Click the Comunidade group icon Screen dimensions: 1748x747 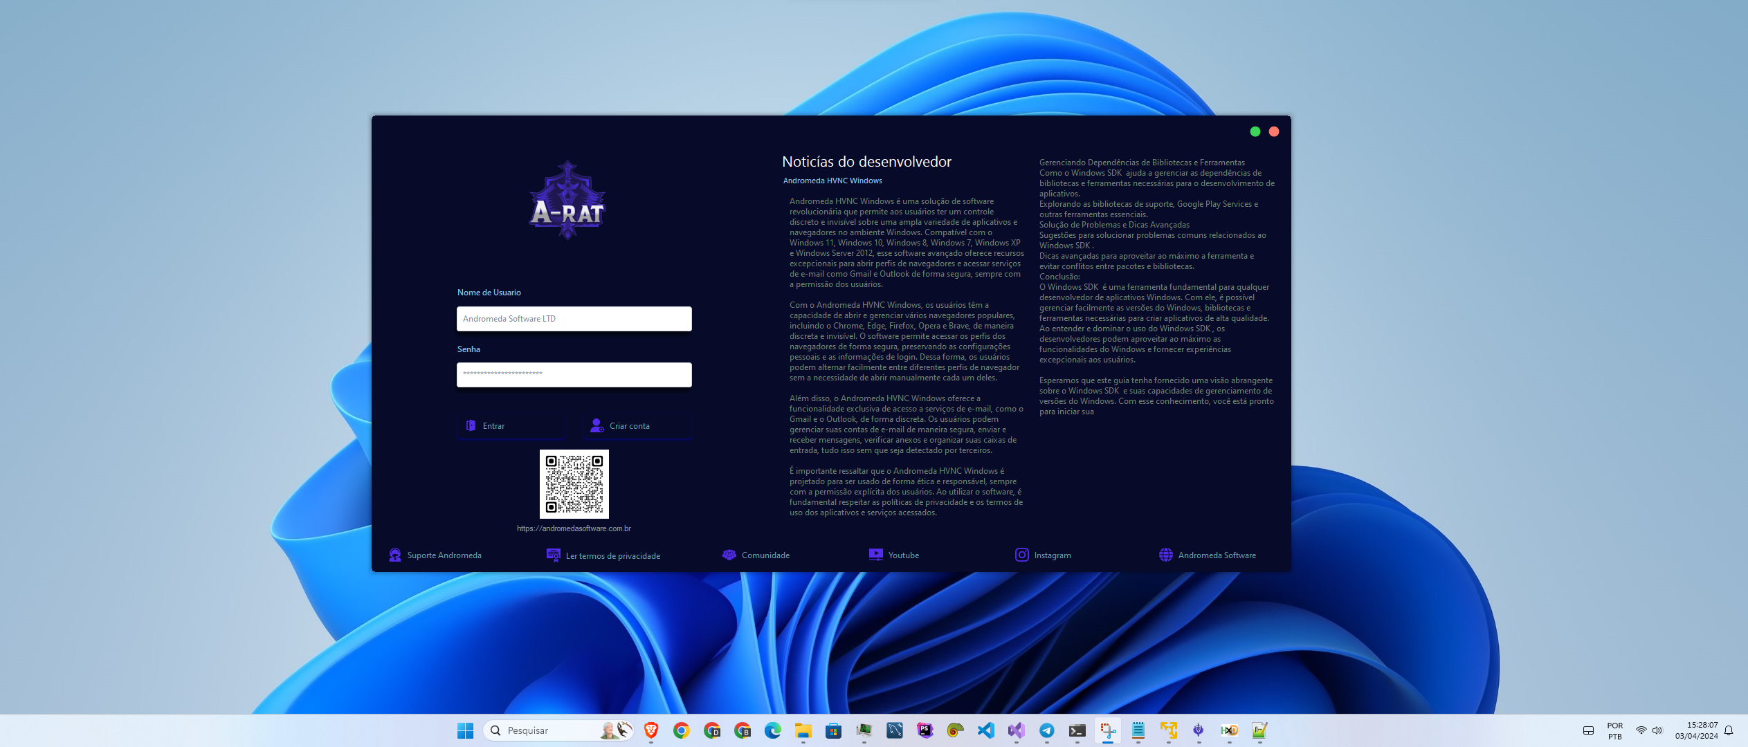point(729,555)
